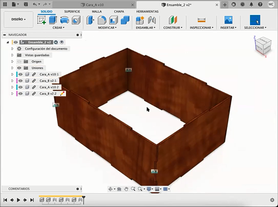Select the Revolve tool
278x207 pixels.
65,20
